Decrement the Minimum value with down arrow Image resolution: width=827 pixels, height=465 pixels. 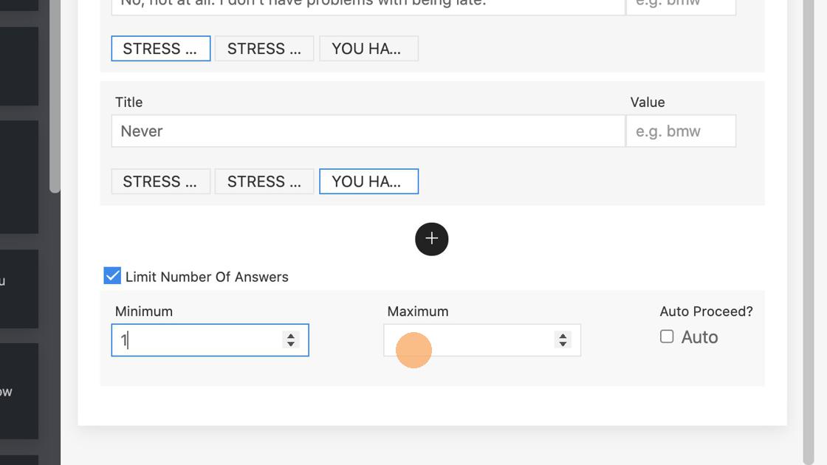click(291, 344)
